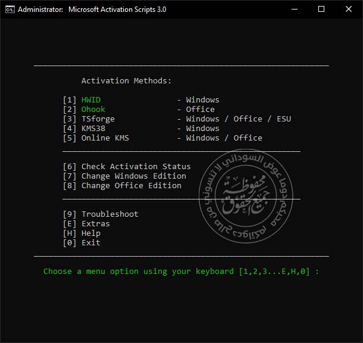This screenshot has width=363, height=343.
Task: Select Change Windows Edition entry
Action: (x=133, y=176)
